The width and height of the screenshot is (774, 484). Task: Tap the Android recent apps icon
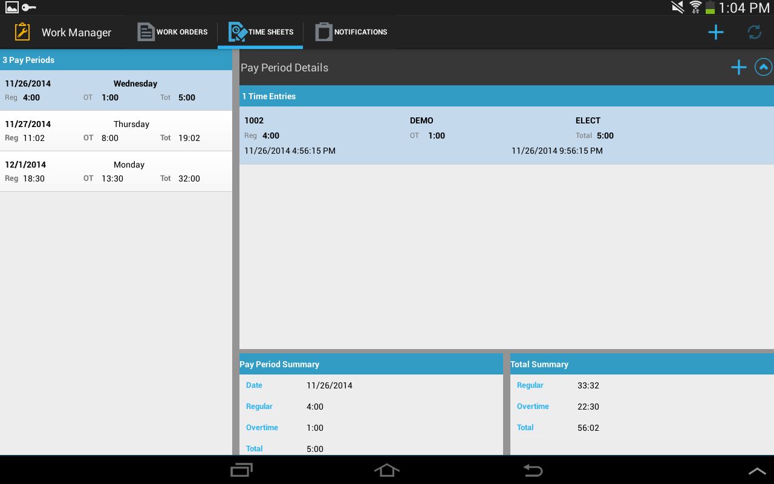coord(242,470)
